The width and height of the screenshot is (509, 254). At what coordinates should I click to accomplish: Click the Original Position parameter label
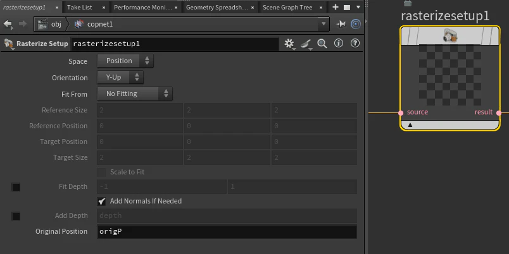point(61,231)
